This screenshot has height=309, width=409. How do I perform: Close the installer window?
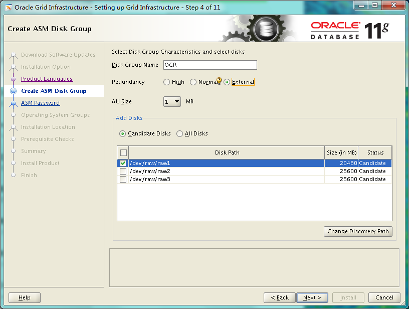pyautogui.click(x=393, y=6)
